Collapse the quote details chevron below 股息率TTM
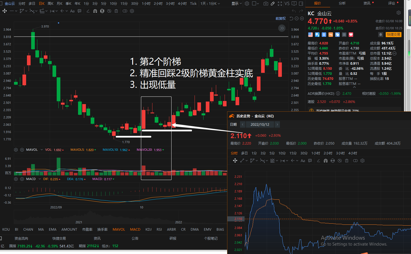This screenshot has width=411, height=254. tap(354, 87)
